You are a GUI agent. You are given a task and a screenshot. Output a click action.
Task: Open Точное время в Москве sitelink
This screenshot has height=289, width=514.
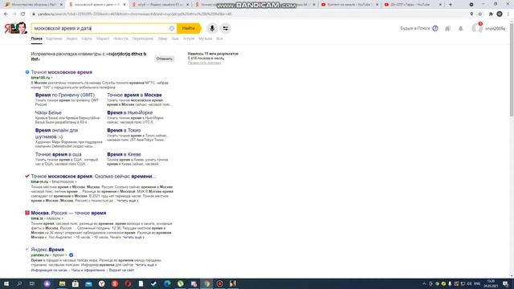point(134,95)
